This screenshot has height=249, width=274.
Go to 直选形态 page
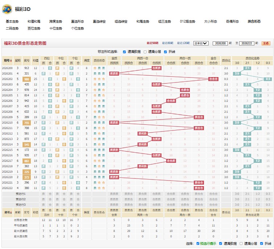(77, 21)
